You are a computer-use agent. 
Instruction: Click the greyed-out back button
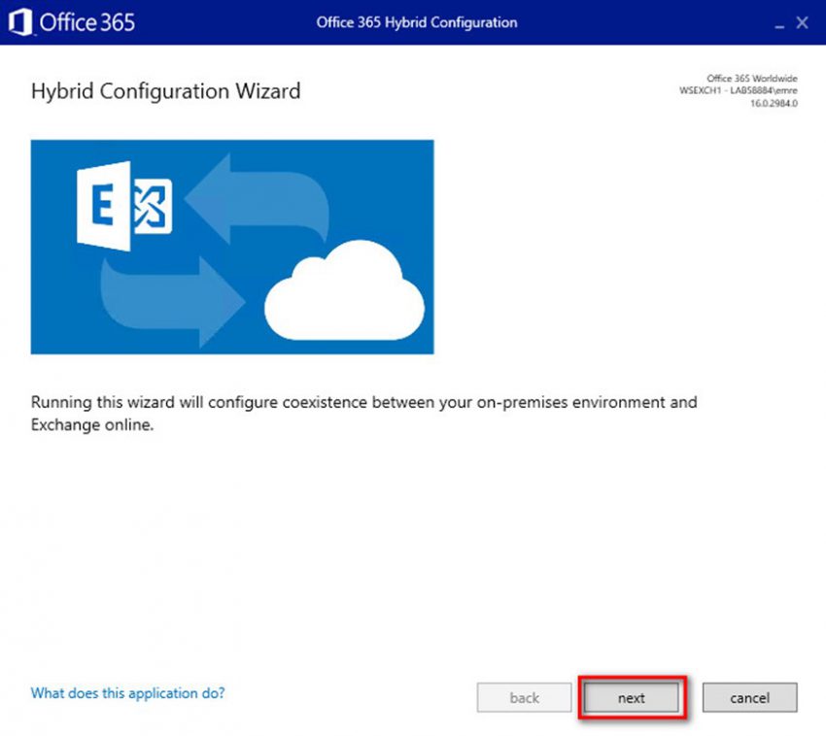coord(524,697)
